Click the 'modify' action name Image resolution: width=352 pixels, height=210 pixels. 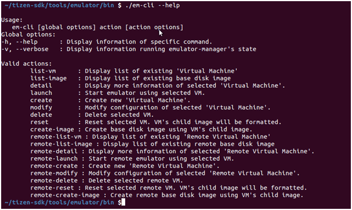[x=41, y=108]
